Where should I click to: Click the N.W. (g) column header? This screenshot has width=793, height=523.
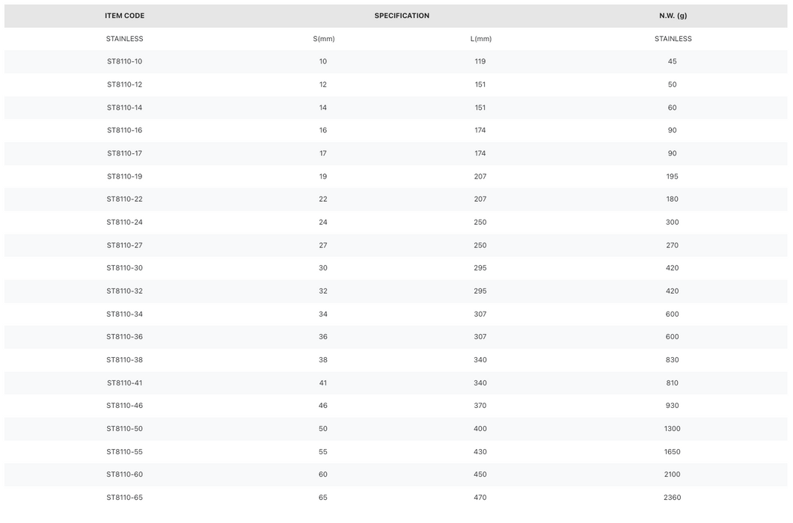pyautogui.click(x=673, y=16)
